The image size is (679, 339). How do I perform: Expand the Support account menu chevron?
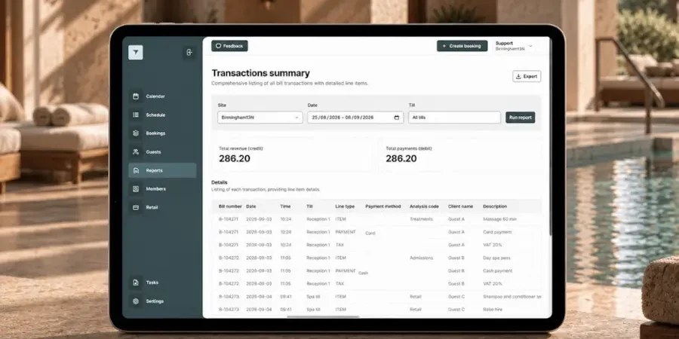point(530,46)
